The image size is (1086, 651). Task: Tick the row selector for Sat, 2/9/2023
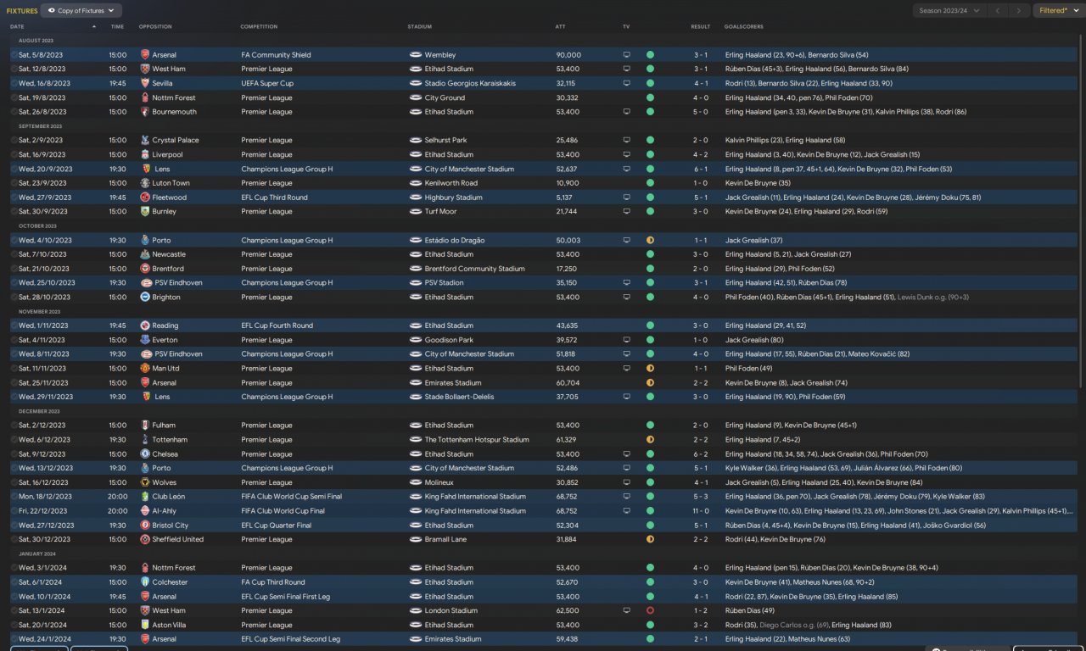[14, 140]
